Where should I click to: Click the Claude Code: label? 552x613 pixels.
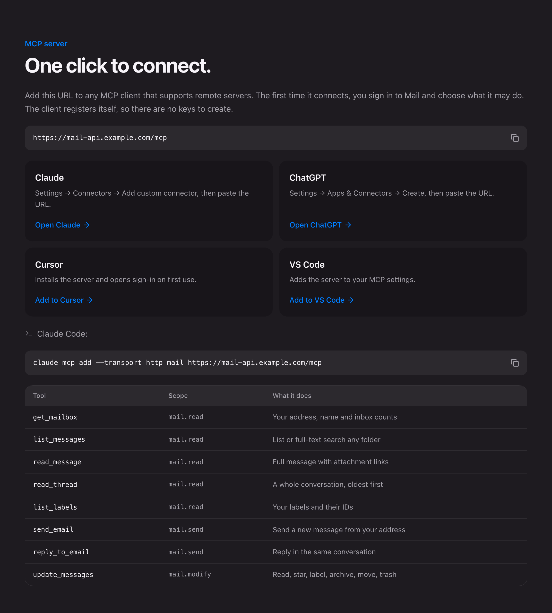click(x=62, y=334)
